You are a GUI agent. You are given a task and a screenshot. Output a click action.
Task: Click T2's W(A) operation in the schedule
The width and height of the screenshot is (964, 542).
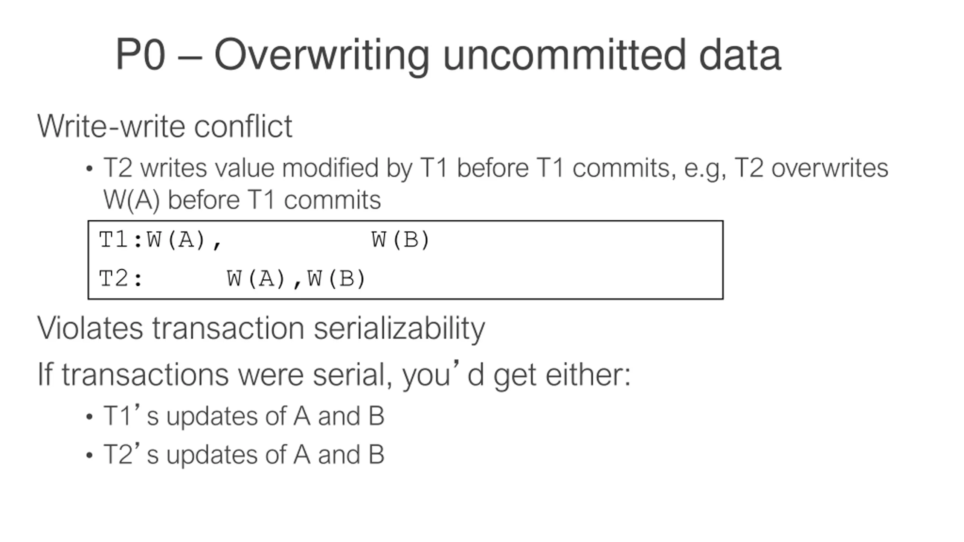click(x=256, y=279)
